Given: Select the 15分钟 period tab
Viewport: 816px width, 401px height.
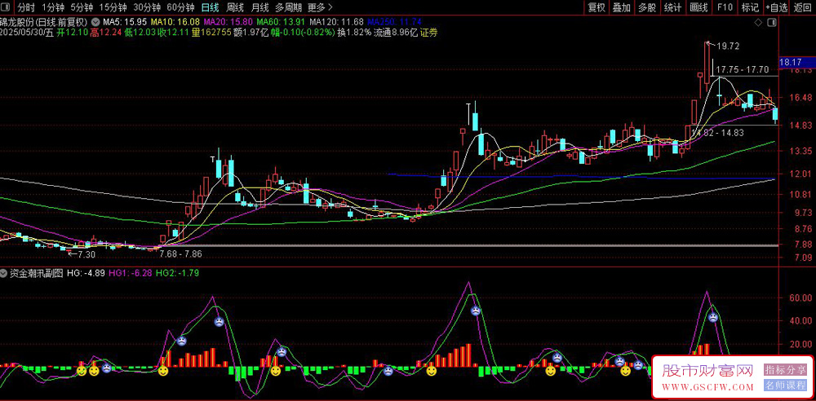Looking at the screenshot, I should pos(113,8).
